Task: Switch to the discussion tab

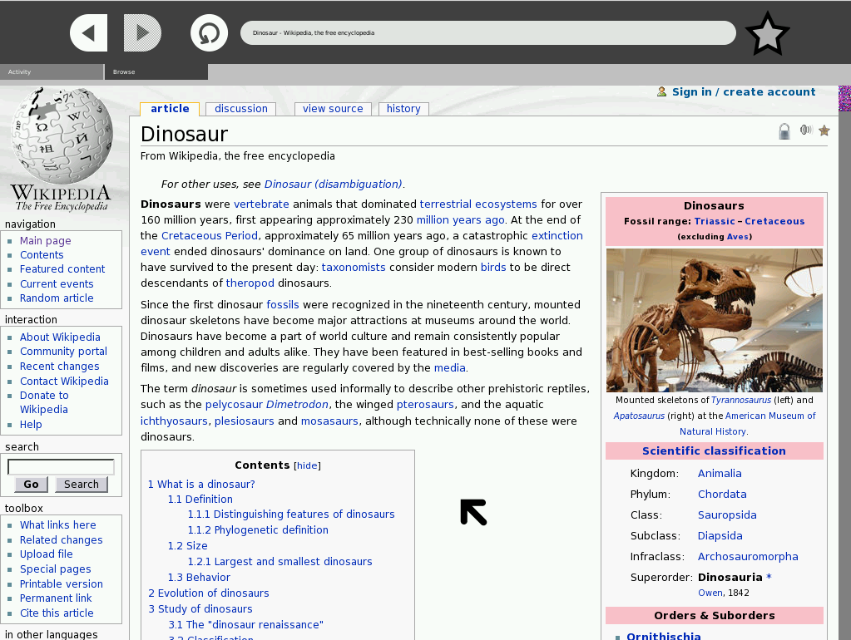Action: click(241, 109)
